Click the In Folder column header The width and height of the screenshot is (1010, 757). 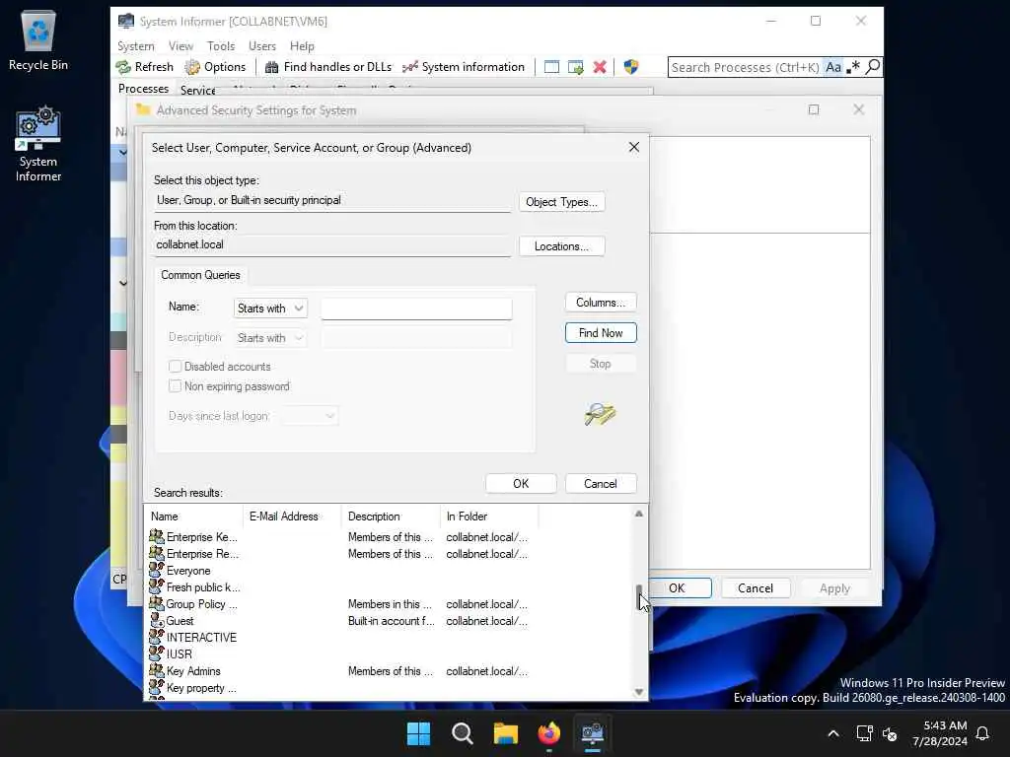coord(489,516)
